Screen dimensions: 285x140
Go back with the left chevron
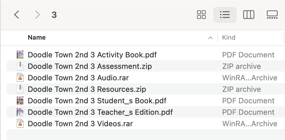[x=16, y=15]
